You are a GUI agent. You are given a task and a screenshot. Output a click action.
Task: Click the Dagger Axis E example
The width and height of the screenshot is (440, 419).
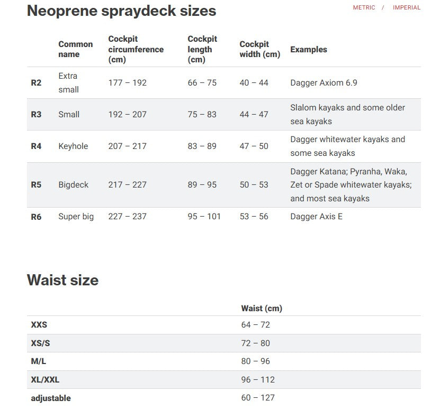[x=316, y=217]
